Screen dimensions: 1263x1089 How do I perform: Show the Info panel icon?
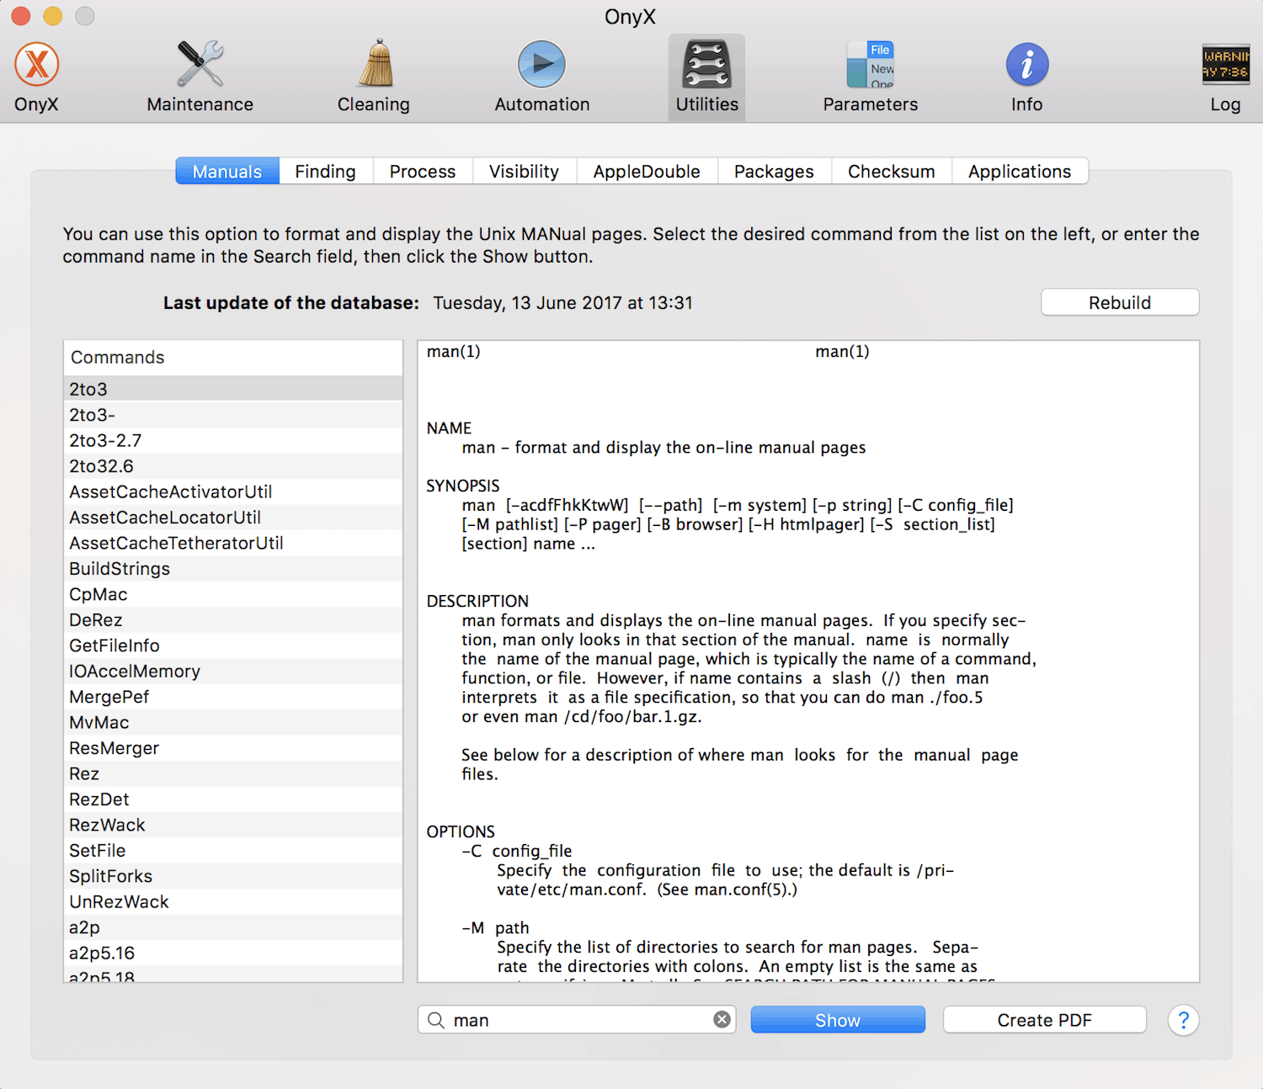coord(1026,65)
